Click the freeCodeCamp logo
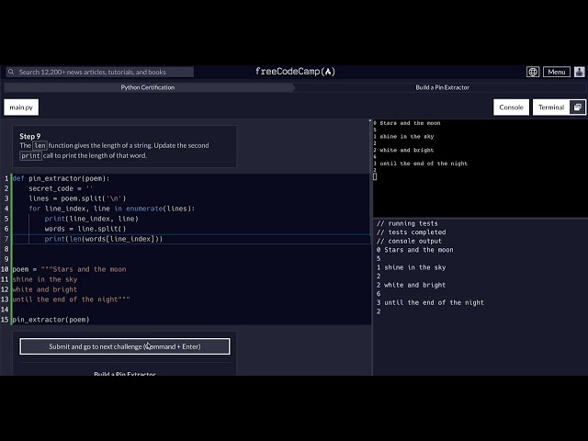588x441 pixels. pyautogui.click(x=295, y=72)
